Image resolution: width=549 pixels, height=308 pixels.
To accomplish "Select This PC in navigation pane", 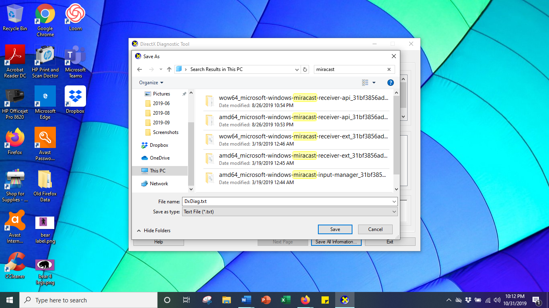I will tap(160, 171).
